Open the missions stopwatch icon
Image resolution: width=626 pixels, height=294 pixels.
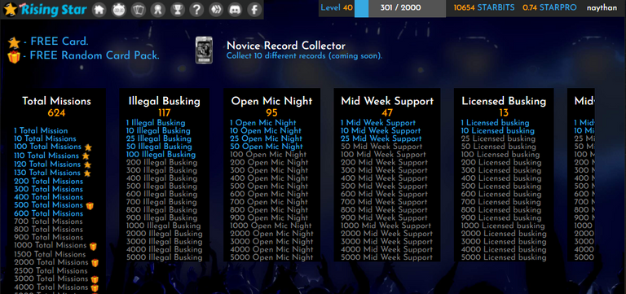pyautogui.click(x=118, y=10)
